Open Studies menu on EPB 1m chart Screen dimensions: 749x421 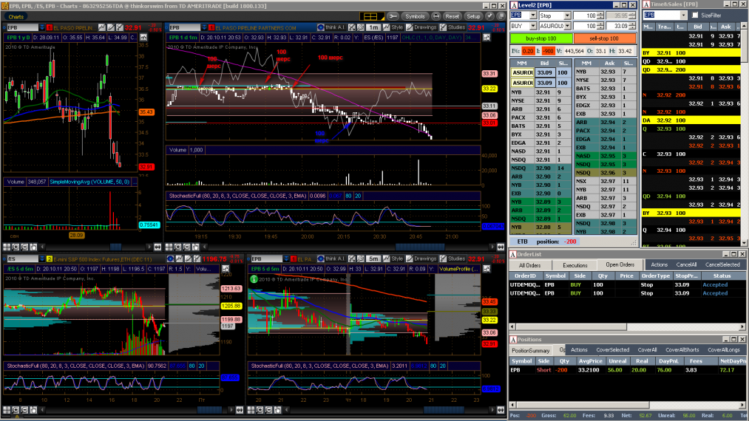click(x=453, y=27)
